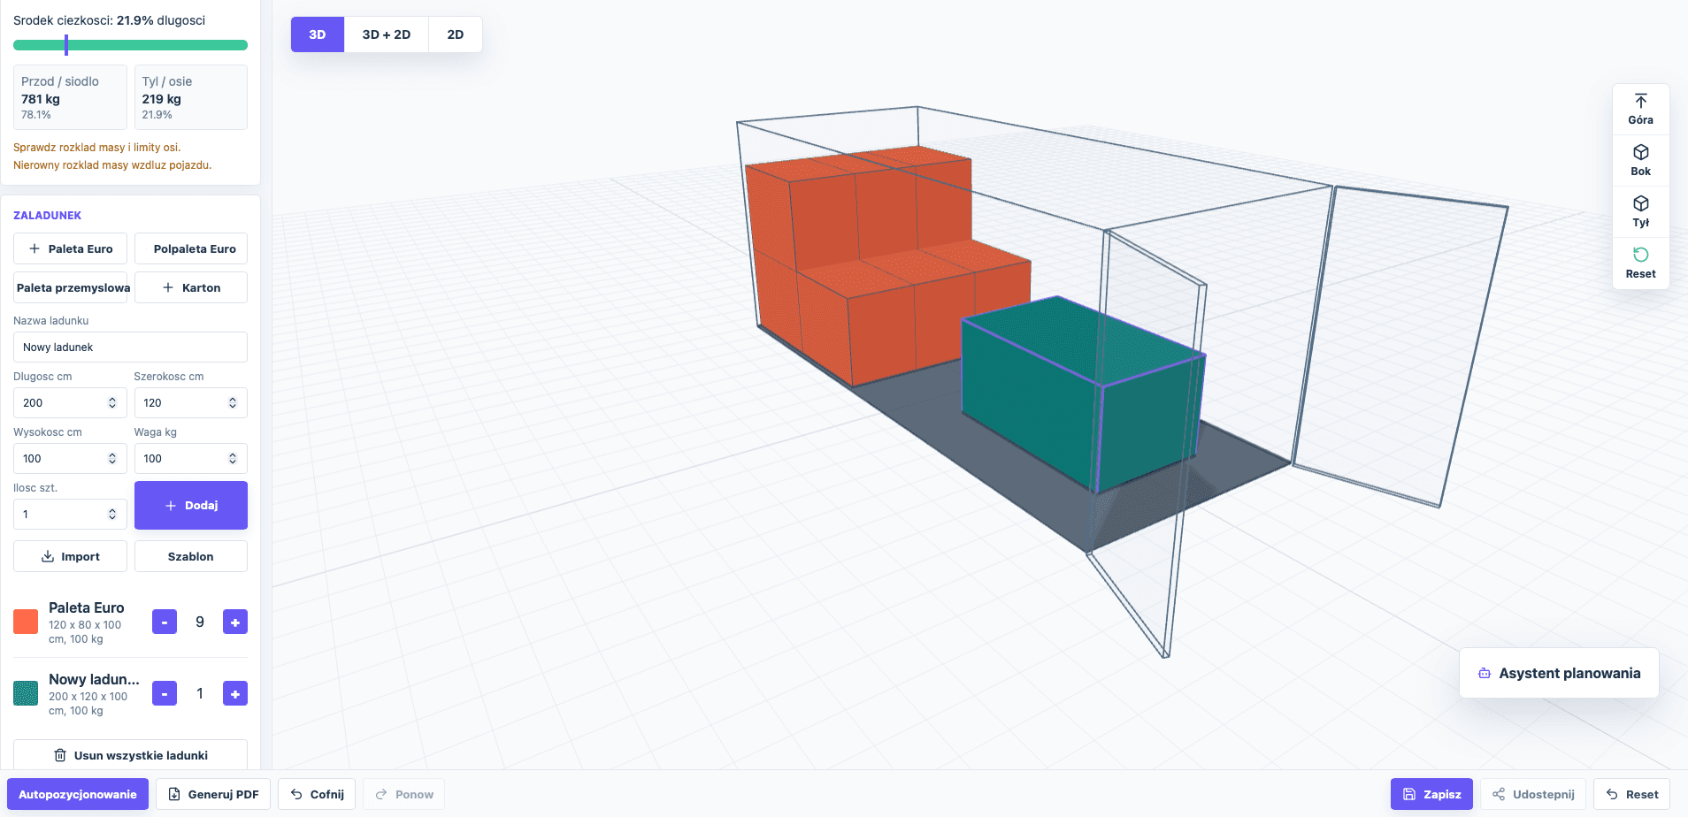Save the plan with Zapisz

coord(1431,794)
